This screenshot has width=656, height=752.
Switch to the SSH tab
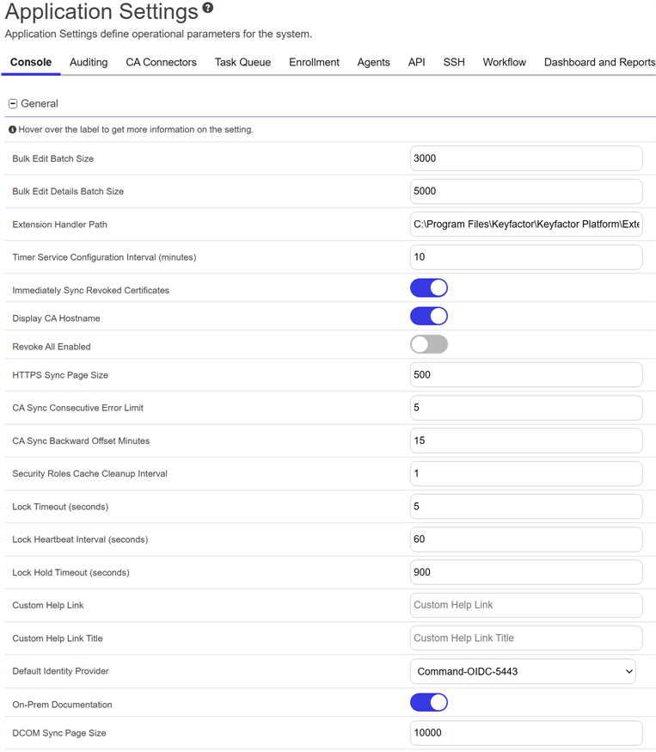(454, 62)
